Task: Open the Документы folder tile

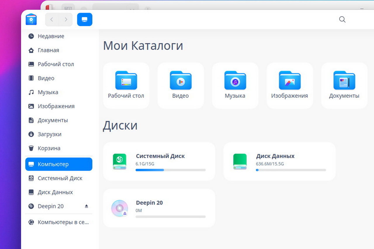Action: 344,85
